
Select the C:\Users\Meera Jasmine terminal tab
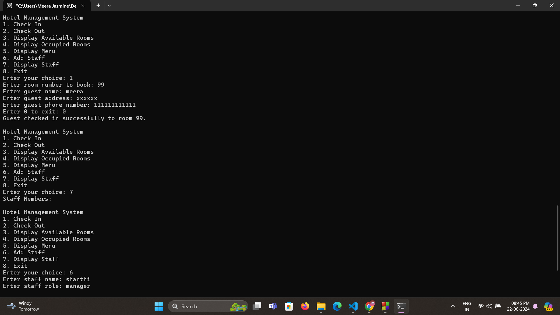45,6
